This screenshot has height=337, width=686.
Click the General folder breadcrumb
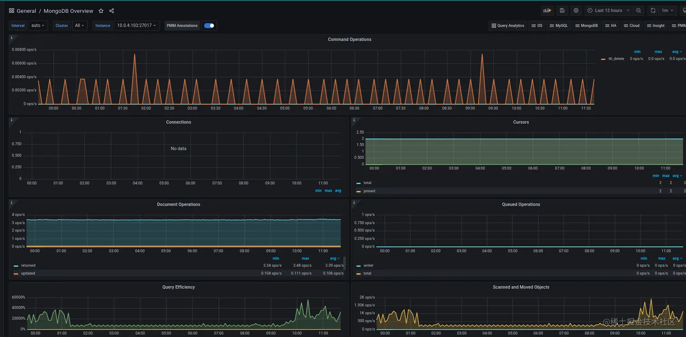coord(26,11)
